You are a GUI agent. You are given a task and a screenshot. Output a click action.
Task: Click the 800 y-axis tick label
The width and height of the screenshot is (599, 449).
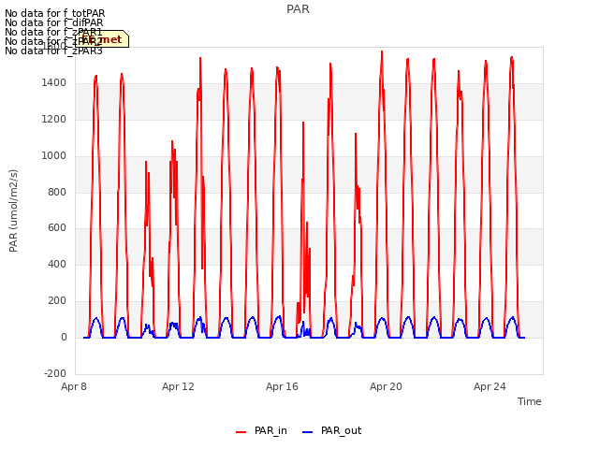tap(57, 192)
